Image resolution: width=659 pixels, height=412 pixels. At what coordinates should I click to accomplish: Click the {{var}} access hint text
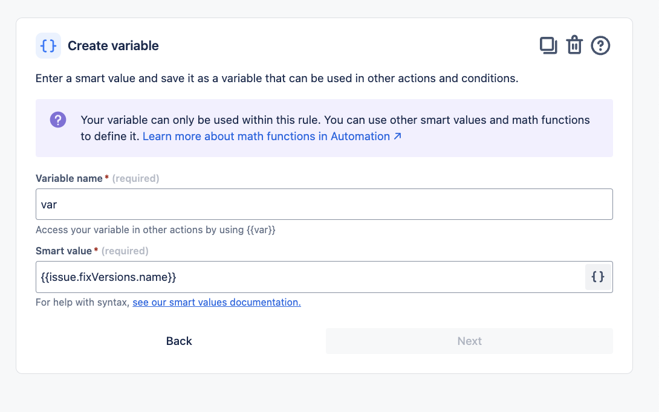tap(155, 230)
